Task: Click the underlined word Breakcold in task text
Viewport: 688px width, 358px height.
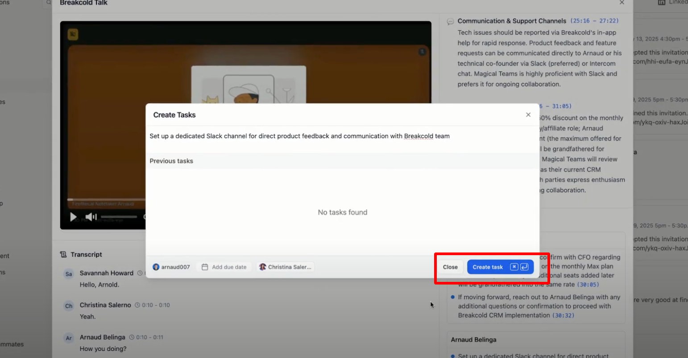Action: pos(419,136)
